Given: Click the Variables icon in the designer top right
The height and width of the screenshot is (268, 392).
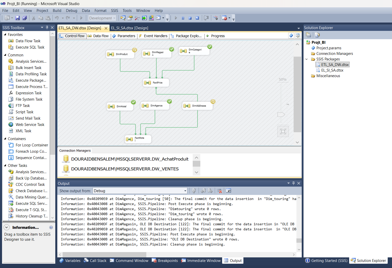Looking at the screenshot, I should pyautogui.click(x=291, y=36).
